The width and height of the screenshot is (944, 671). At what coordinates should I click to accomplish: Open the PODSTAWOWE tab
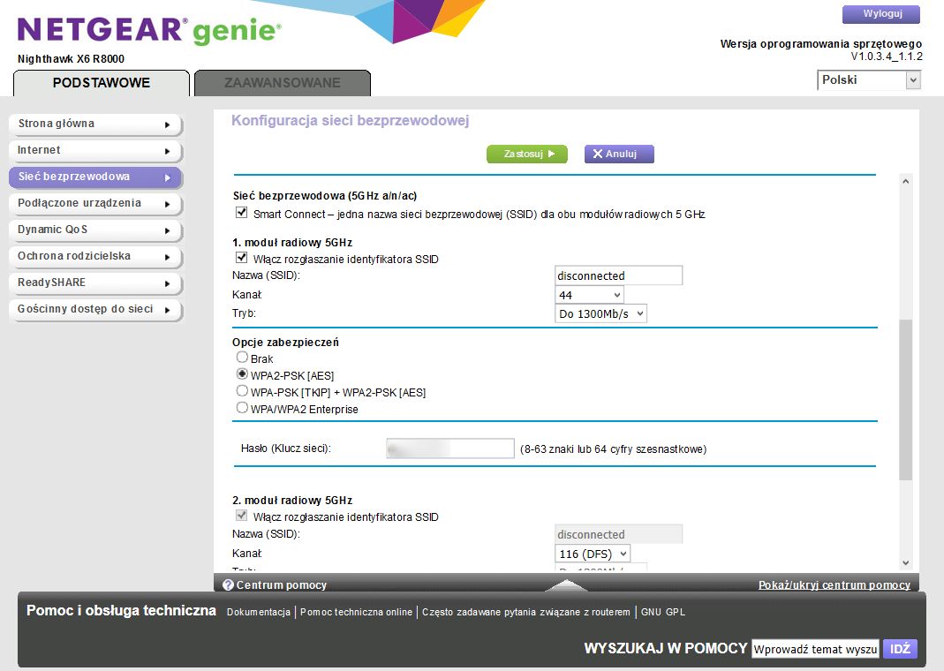[102, 83]
